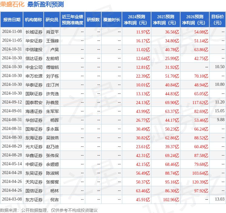Click the date 2024-05-14
226x213 pixels.
click(x=12, y=164)
